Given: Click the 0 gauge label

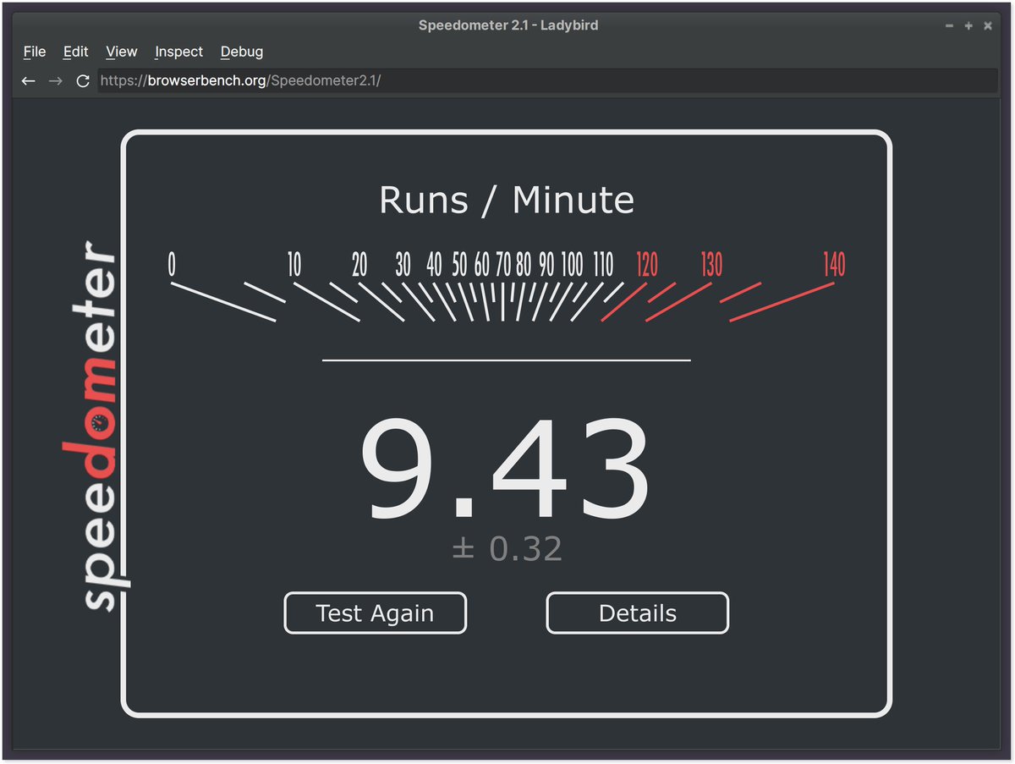Looking at the screenshot, I should tap(172, 266).
